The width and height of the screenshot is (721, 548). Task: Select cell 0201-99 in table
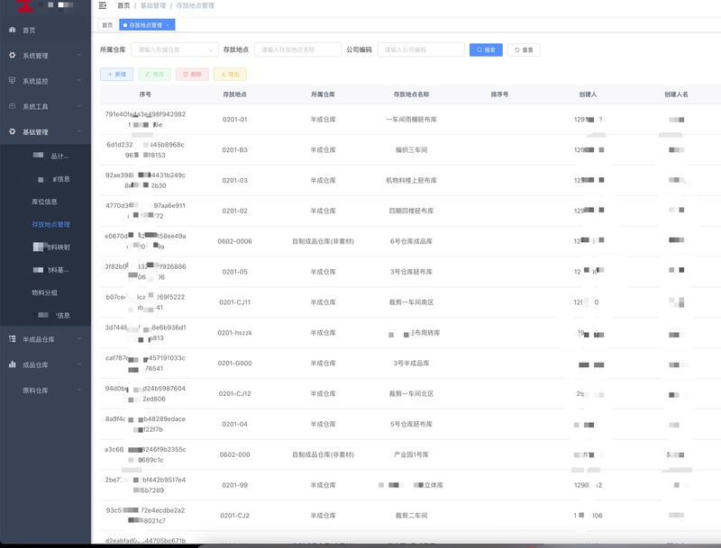tap(235, 485)
